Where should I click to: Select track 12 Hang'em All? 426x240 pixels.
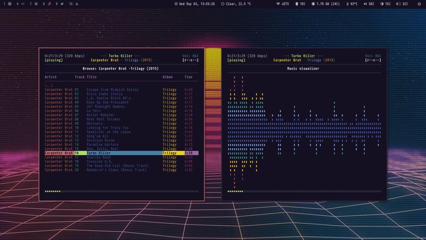coord(122,136)
